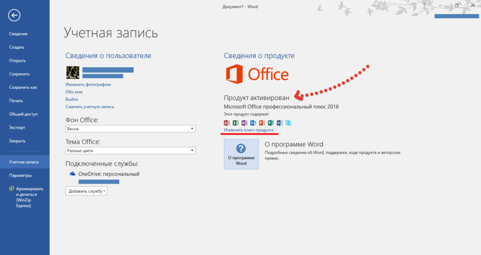Click the WinZip Express icon in sidebar
The image size is (481, 255).
tap(12, 188)
